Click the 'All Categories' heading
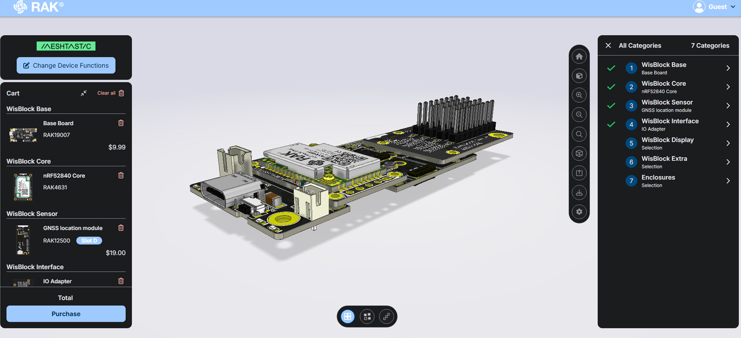This screenshot has height=338, width=741. (x=640, y=46)
